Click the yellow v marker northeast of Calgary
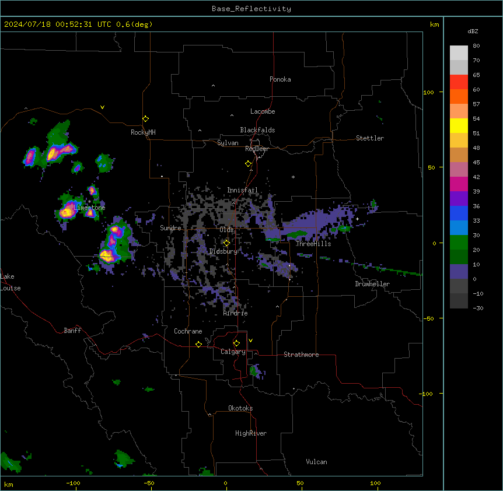The image size is (503, 491). tap(250, 341)
